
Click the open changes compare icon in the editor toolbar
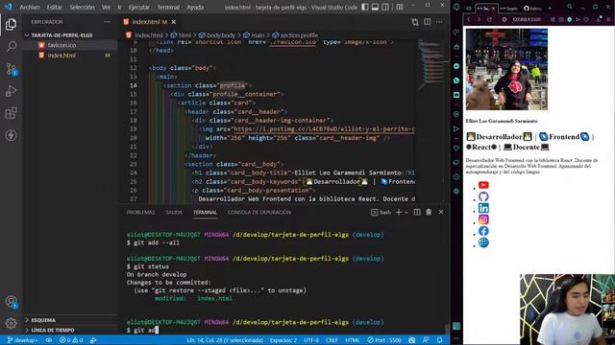tap(415, 22)
